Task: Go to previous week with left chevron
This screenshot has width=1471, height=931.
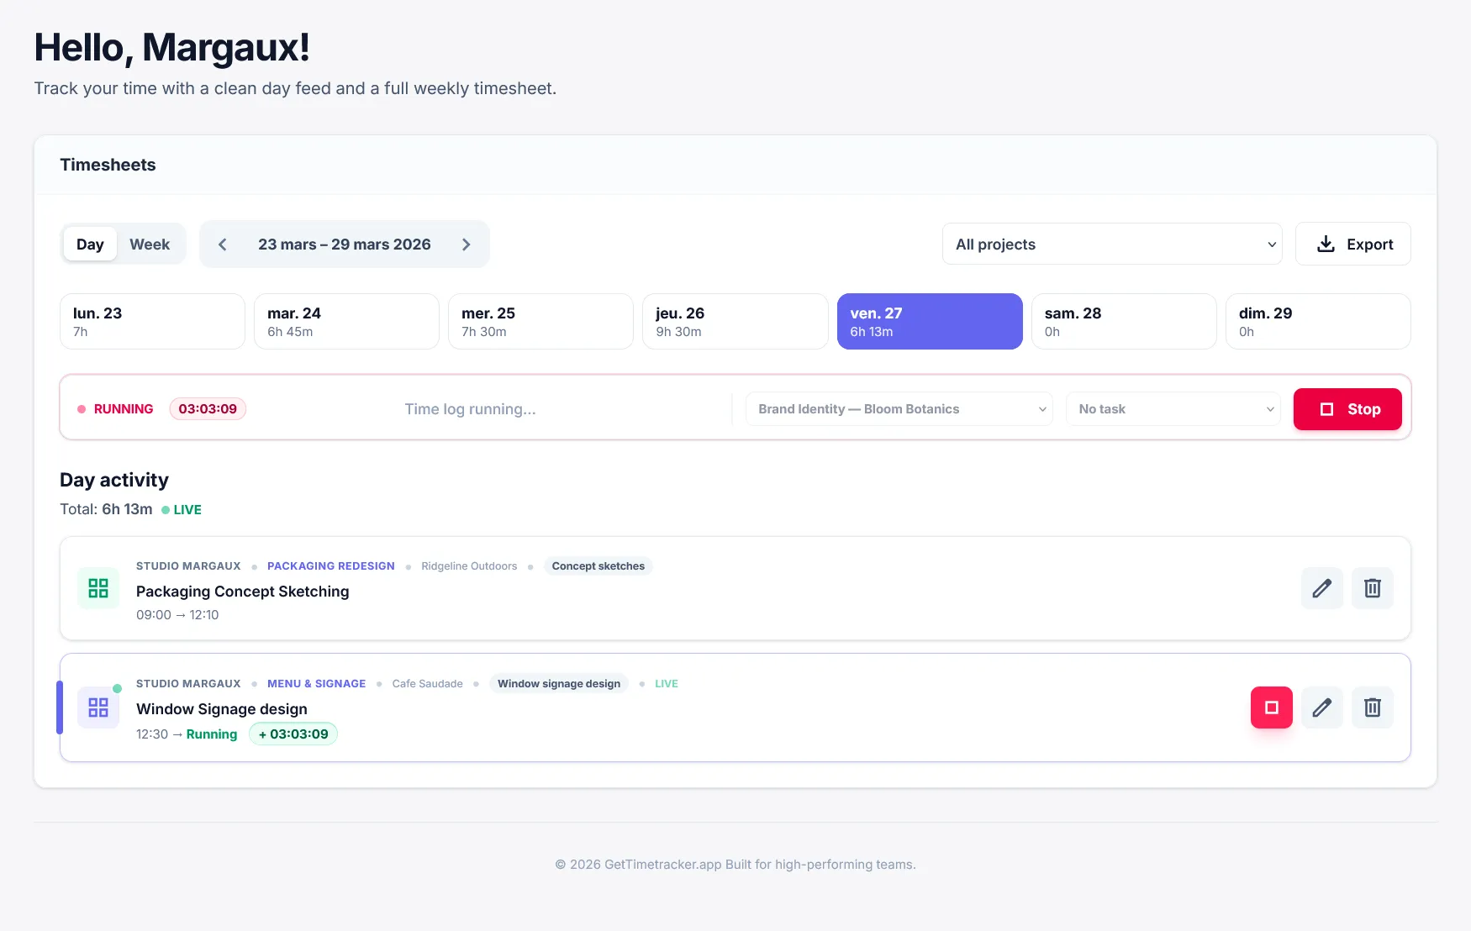Action: point(223,244)
